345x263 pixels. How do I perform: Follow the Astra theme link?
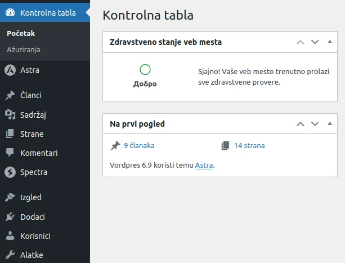pos(204,165)
